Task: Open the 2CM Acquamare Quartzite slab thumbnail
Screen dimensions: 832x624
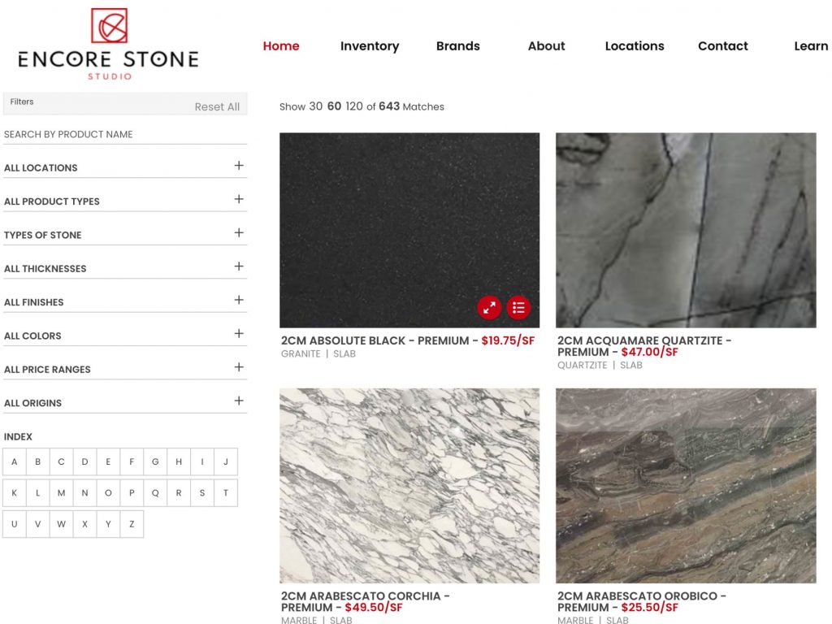Action: pyautogui.click(x=686, y=230)
